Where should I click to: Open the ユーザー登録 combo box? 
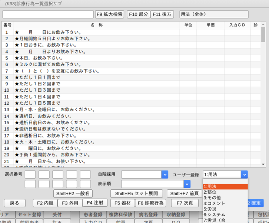tap(225, 175)
